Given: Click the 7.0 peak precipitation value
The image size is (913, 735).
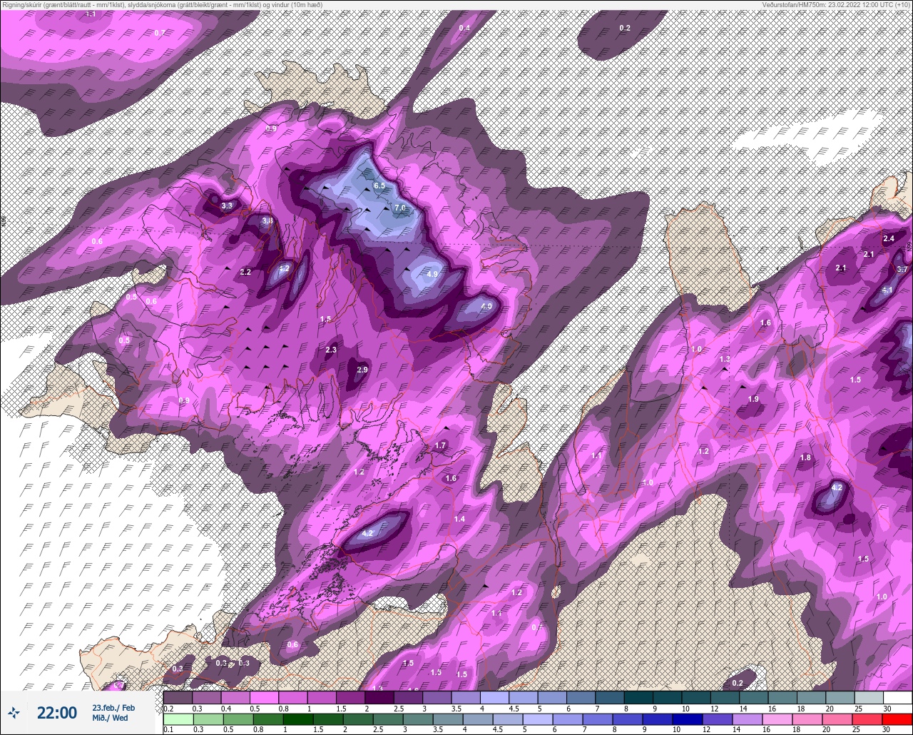Looking at the screenshot, I should tap(400, 208).
